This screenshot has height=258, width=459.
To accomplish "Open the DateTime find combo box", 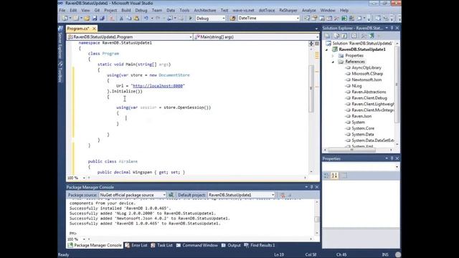I will tap(298, 19).
